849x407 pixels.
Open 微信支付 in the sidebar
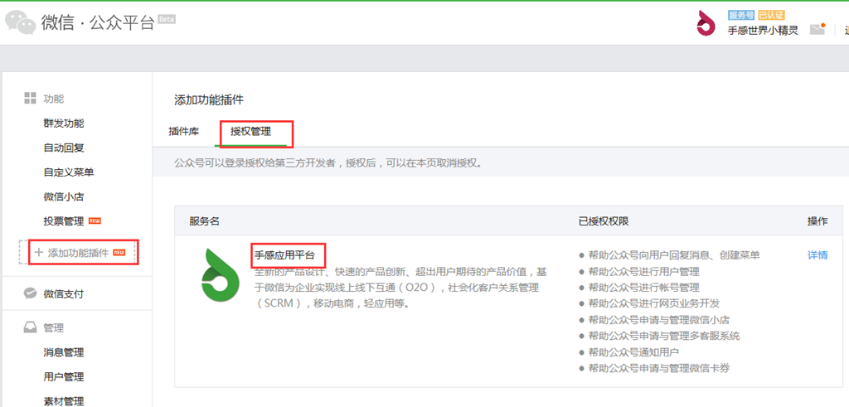tap(64, 294)
